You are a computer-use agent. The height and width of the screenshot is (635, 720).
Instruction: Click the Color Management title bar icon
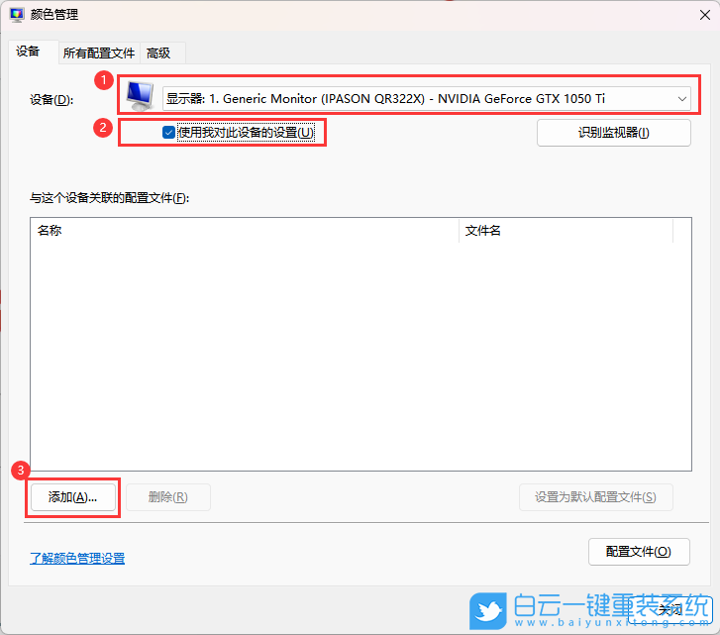point(17,15)
